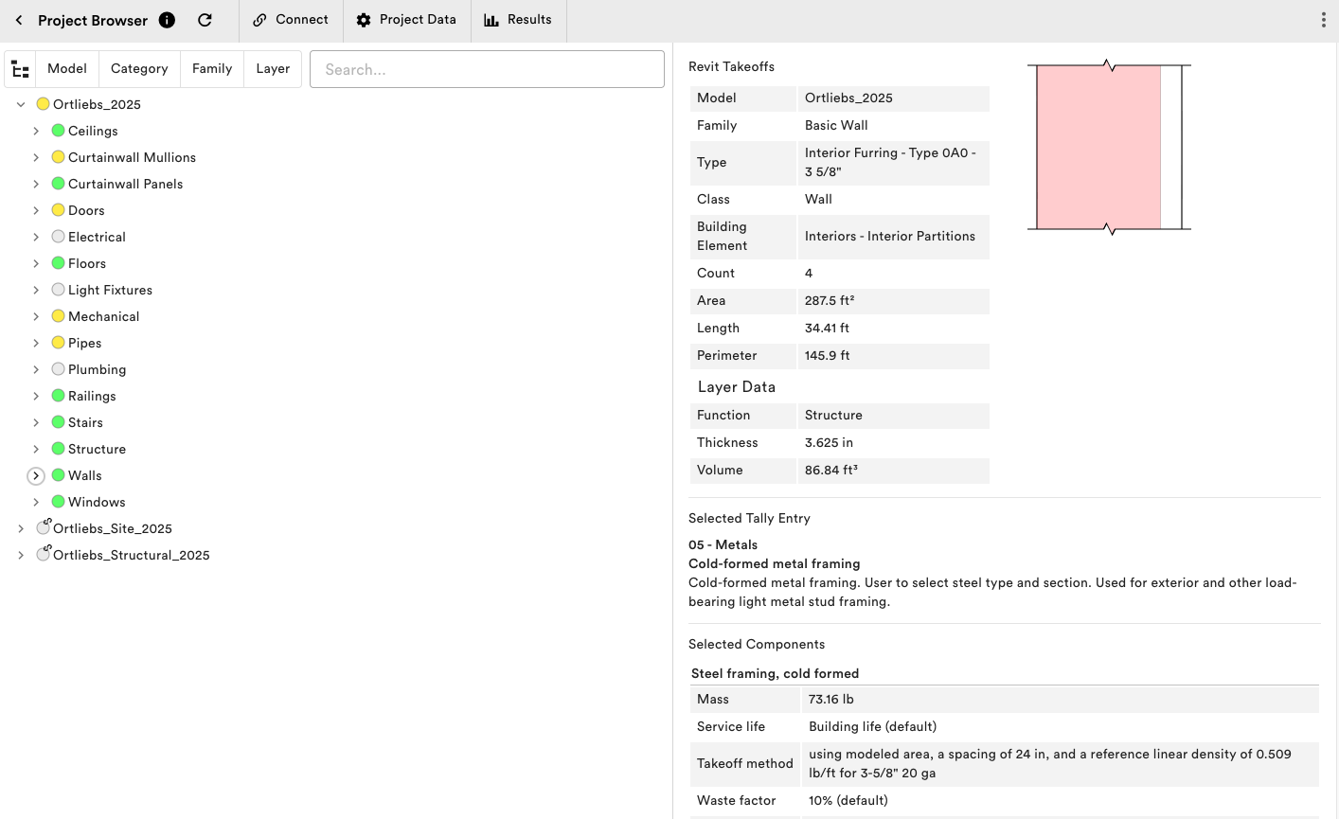The height and width of the screenshot is (819, 1339).
Task: Select the Railings tree row
Action: pyautogui.click(x=92, y=396)
